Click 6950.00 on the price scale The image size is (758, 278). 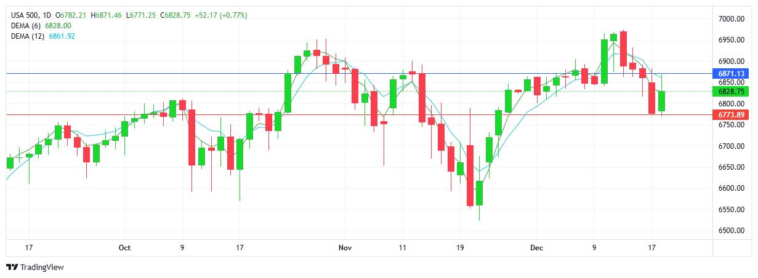click(732, 40)
